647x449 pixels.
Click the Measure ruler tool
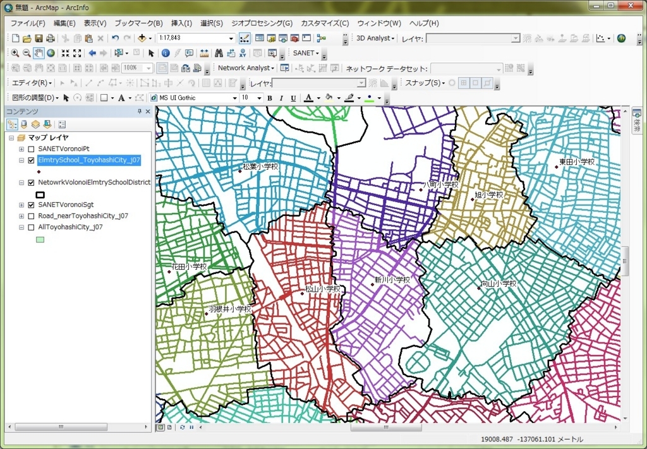coord(204,53)
